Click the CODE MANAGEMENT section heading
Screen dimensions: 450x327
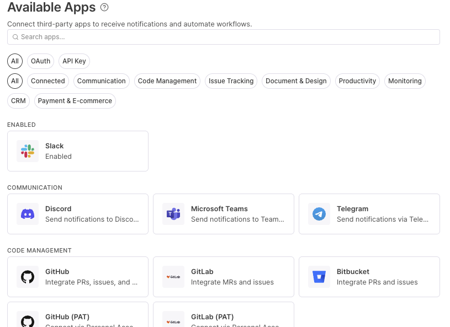click(39, 250)
